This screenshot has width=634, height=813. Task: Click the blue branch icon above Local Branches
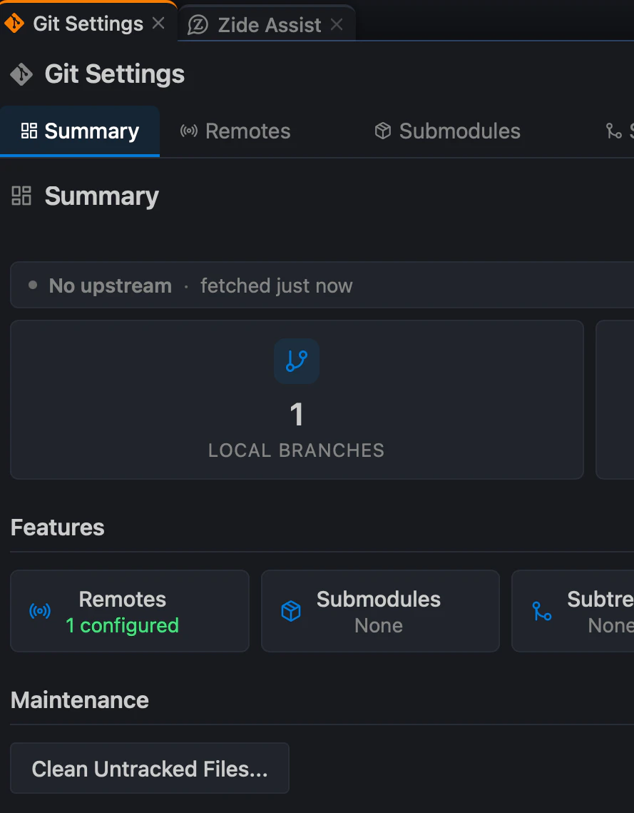coord(297,361)
